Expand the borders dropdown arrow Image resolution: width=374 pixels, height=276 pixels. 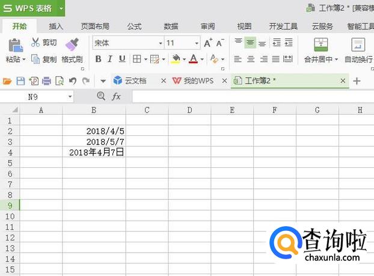(x=146, y=59)
